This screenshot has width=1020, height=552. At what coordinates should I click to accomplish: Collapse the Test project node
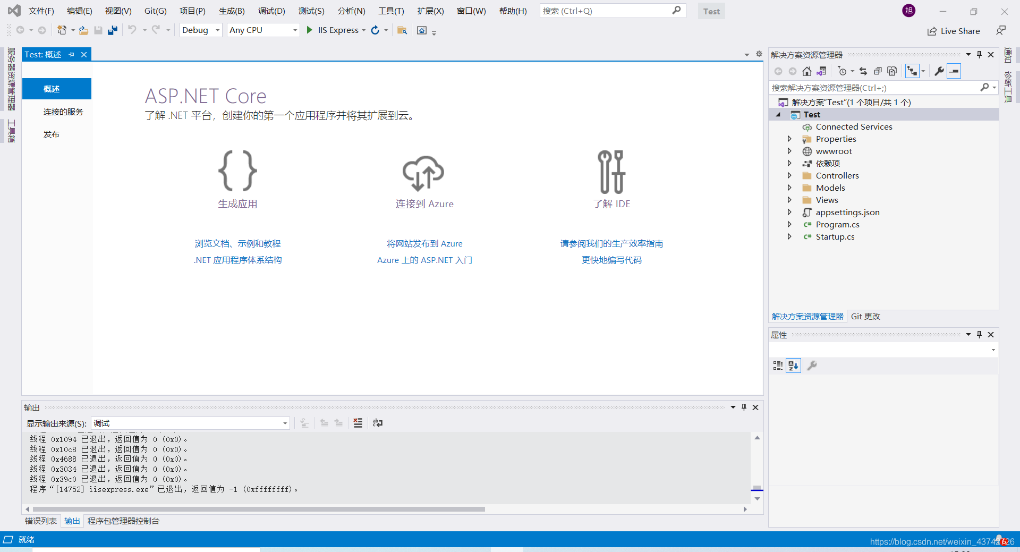778,115
